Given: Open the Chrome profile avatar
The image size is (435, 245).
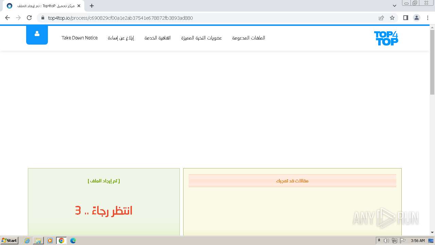Looking at the screenshot, I should [x=417, y=18].
